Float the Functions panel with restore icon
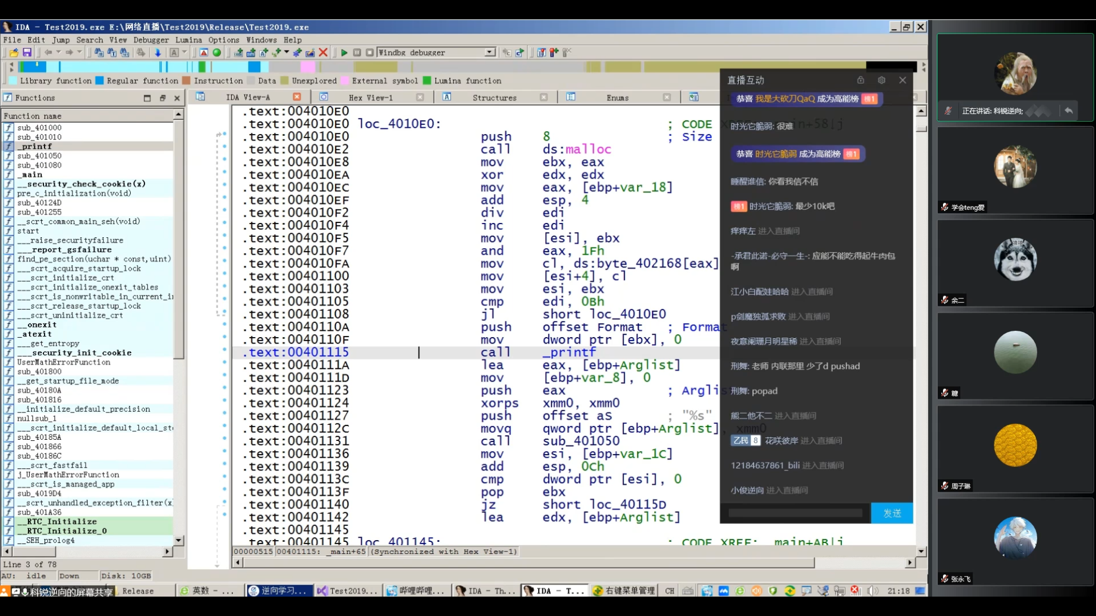The image size is (1096, 616). coord(162,98)
